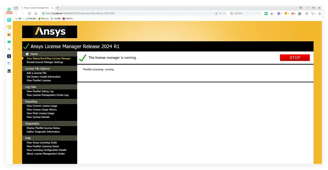Open View Status/Start/Stop License Manager
This screenshot has width=328, height=170.
pos(49,58)
